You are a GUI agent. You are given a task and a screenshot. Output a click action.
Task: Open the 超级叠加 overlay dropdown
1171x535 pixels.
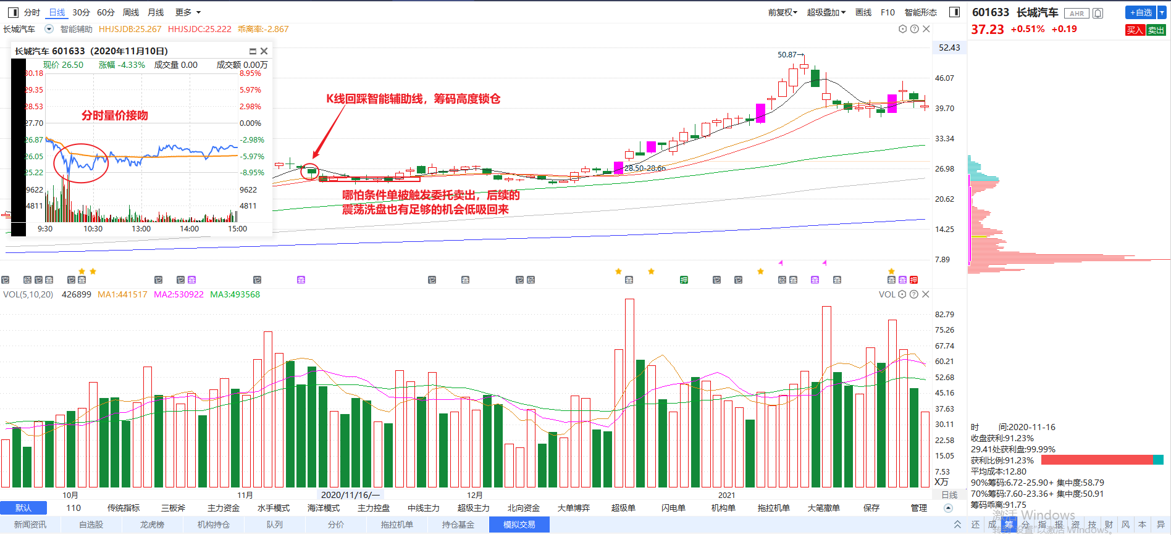[826, 12]
